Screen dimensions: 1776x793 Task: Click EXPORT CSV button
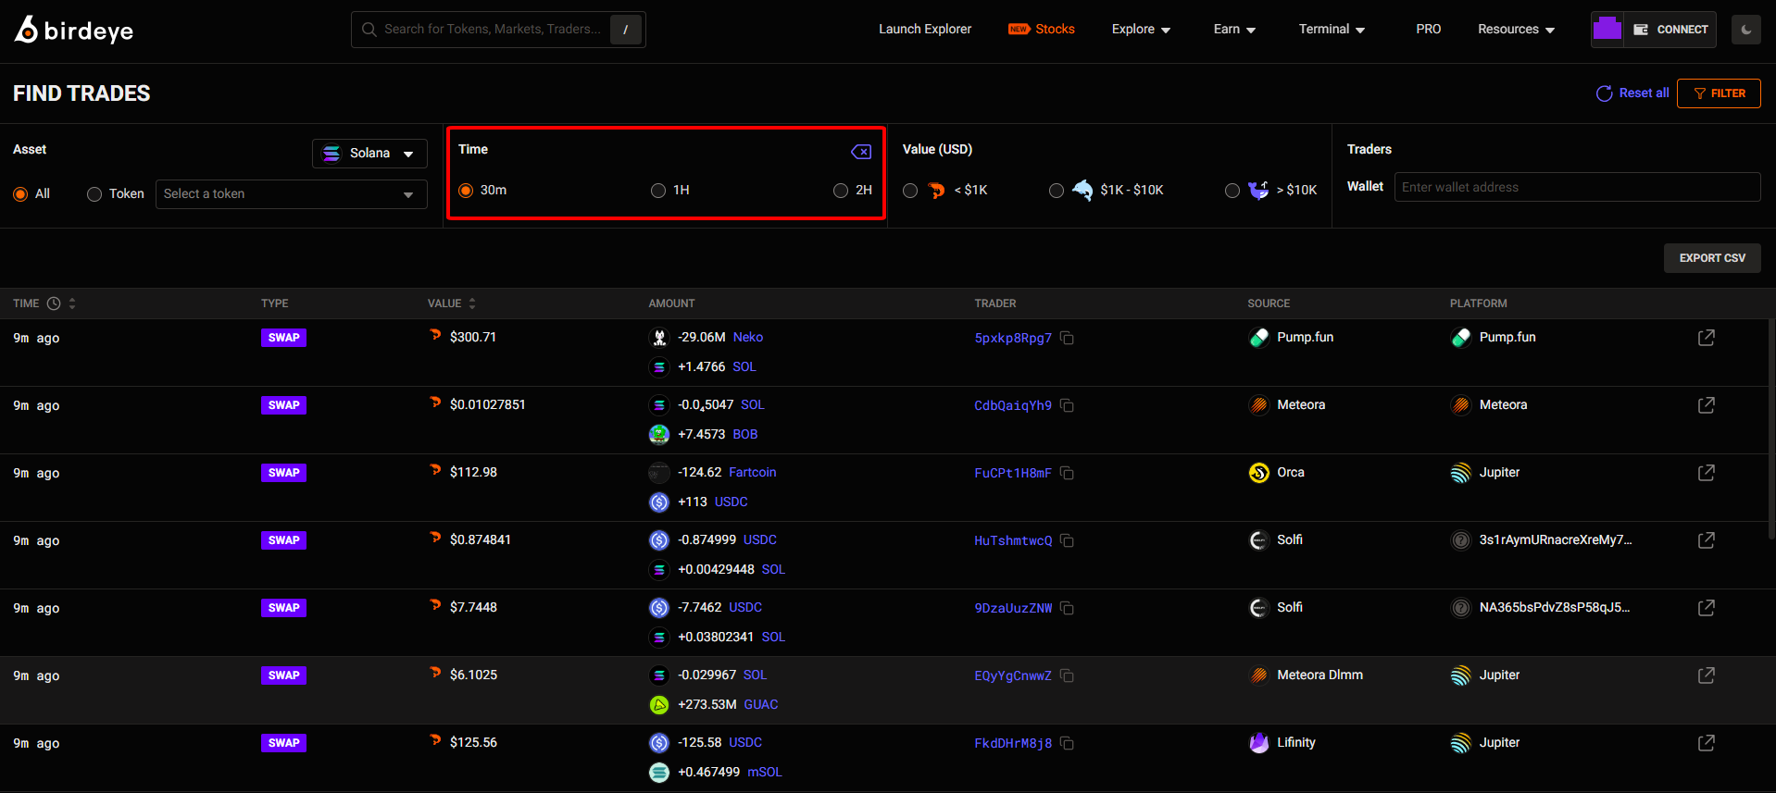click(1712, 258)
